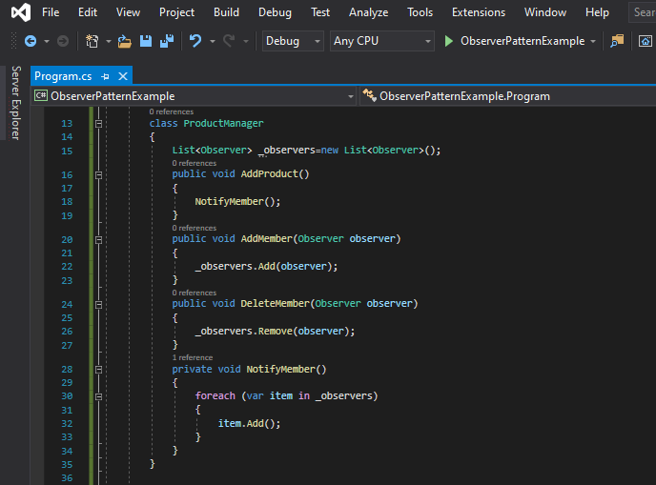This screenshot has height=485, width=656.
Task: Open the Window menu
Action: pos(545,12)
